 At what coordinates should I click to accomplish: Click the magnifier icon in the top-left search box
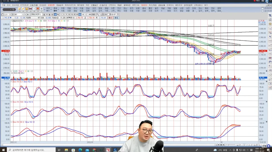(13, 10)
